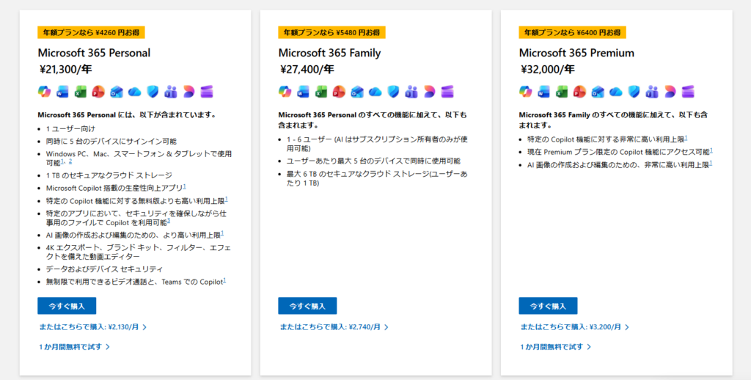Click the OneDrive cloud icon in Family plan
Viewport: 751px width, 380px height.
click(x=375, y=92)
